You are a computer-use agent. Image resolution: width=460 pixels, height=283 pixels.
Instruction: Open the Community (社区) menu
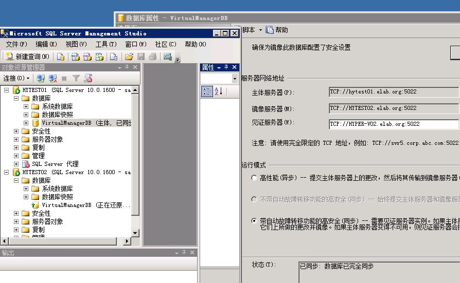click(x=166, y=44)
